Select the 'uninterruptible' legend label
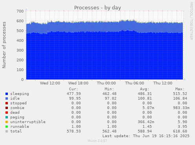The width and height of the screenshot is (195, 145). pos(28,122)
